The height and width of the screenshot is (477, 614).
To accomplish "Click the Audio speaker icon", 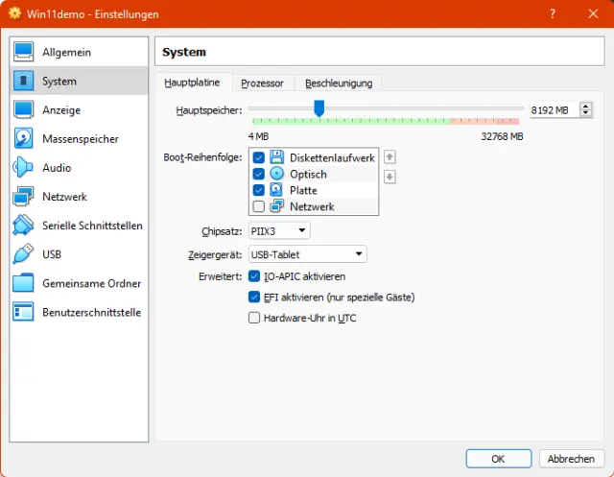I will (x=24, y=168).
